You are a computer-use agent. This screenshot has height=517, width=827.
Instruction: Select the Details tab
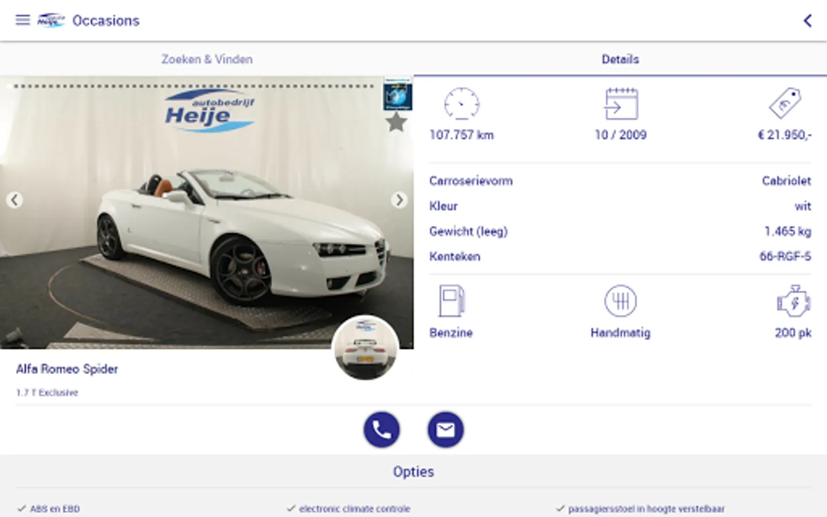620,59
